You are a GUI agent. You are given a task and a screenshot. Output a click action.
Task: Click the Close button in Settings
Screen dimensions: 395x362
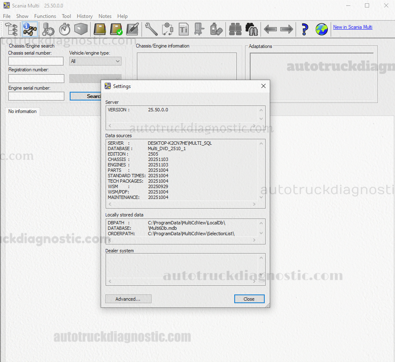249,299
